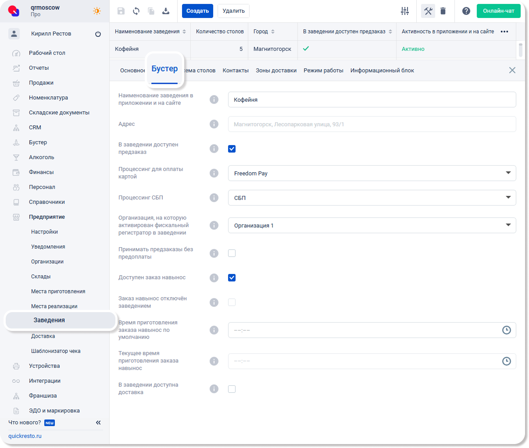Open the 'Процессинг СБП' dropdown
The image size is (529, 448).
pos(372,198)
